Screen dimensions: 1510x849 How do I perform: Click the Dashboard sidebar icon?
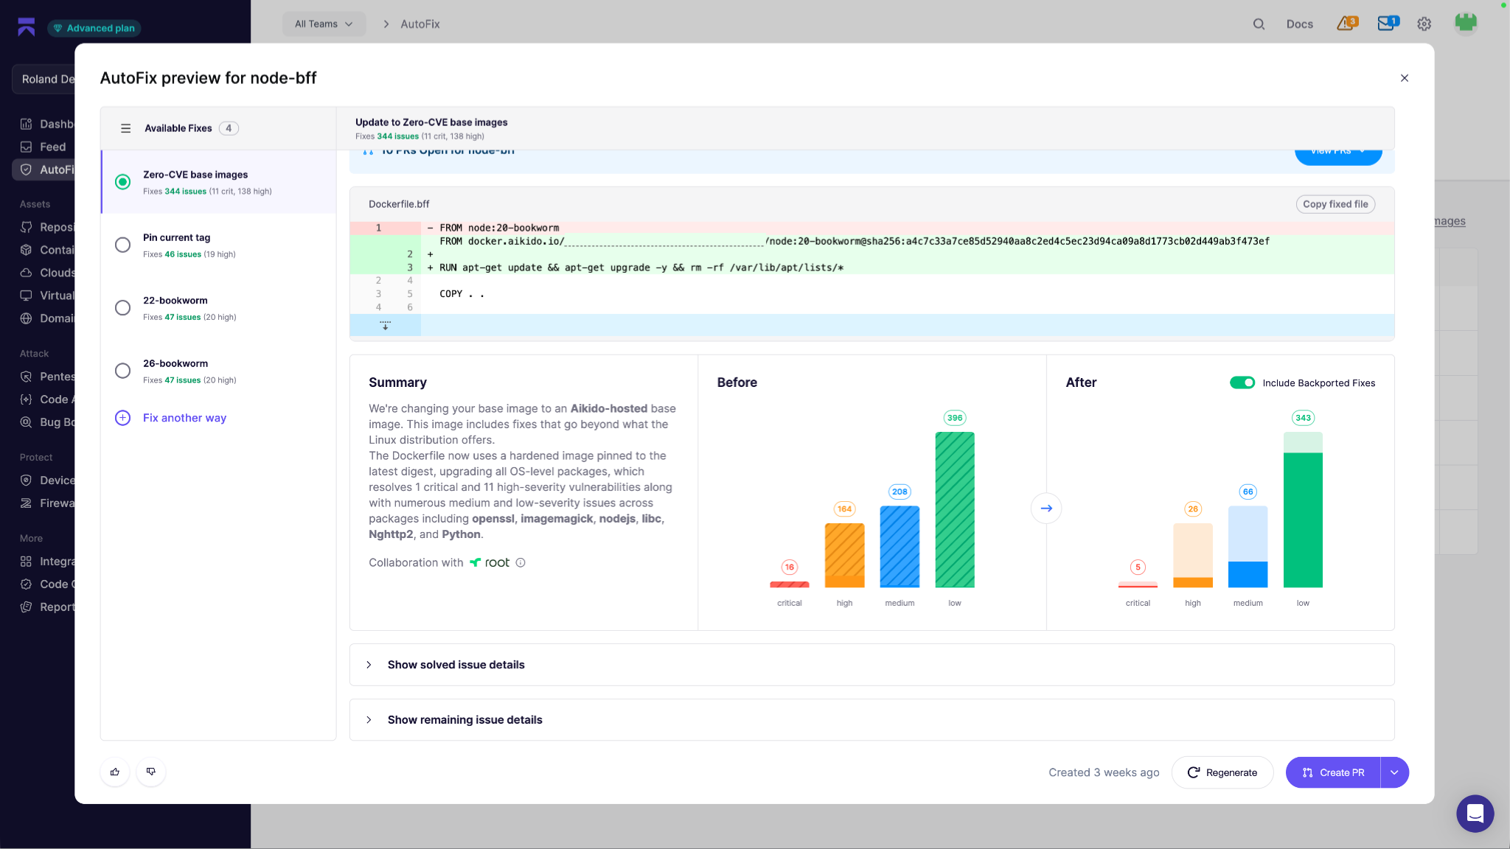tap(26, 124)
